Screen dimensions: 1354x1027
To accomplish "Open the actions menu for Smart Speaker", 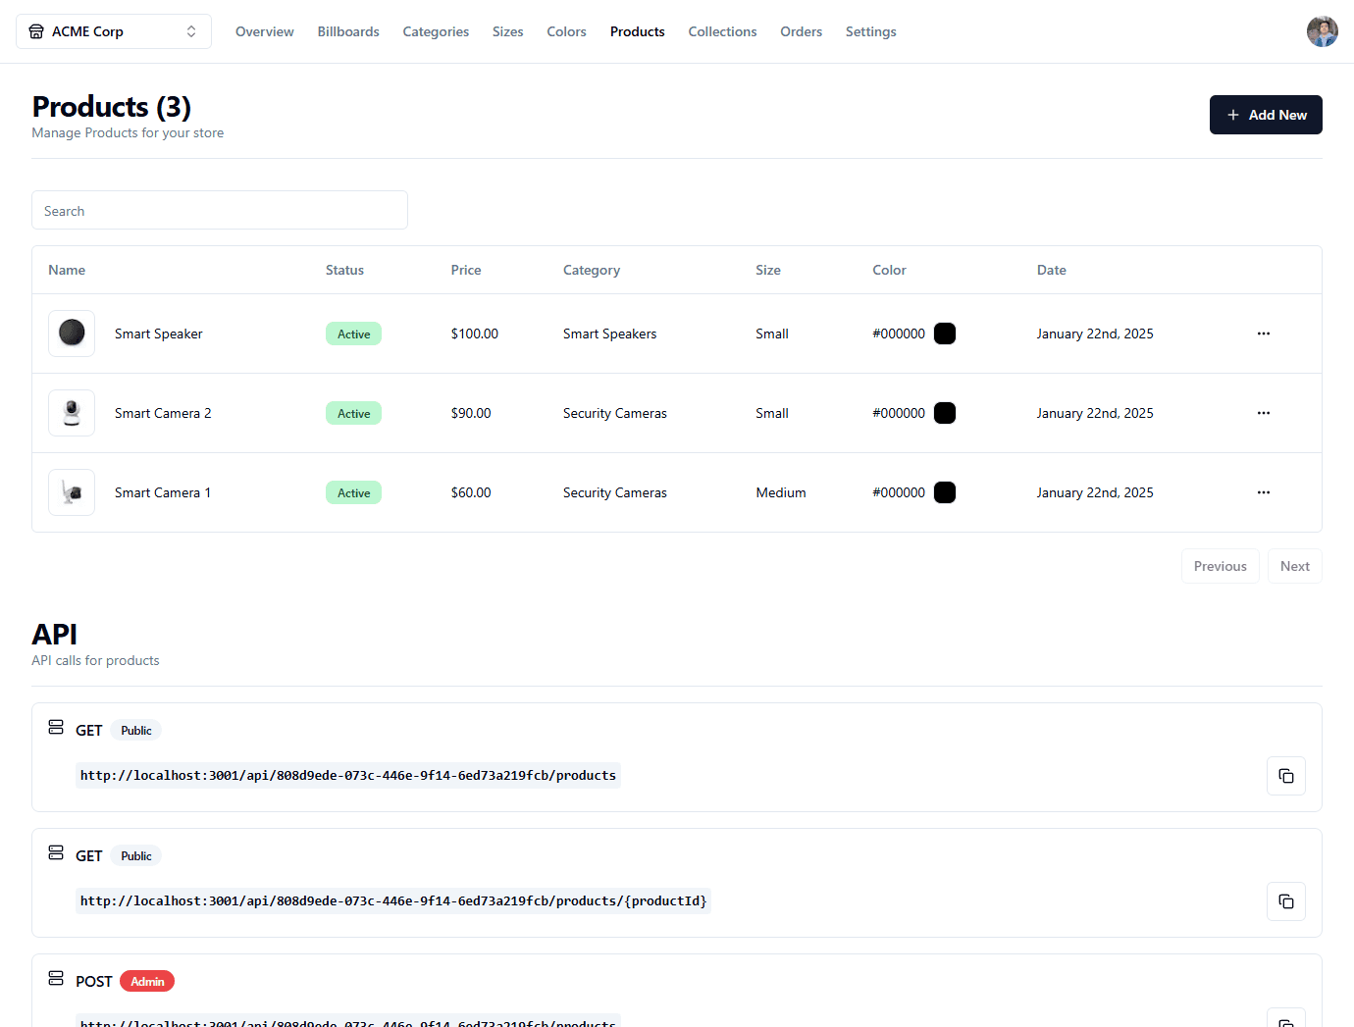I will [x=1263, y=334].
